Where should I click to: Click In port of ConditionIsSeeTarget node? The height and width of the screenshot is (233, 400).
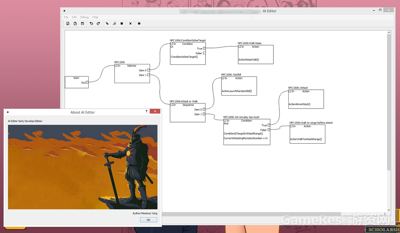click(171, 44)
